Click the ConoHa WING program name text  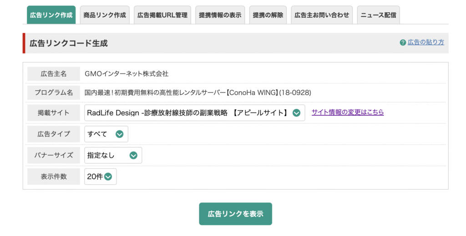198,93
